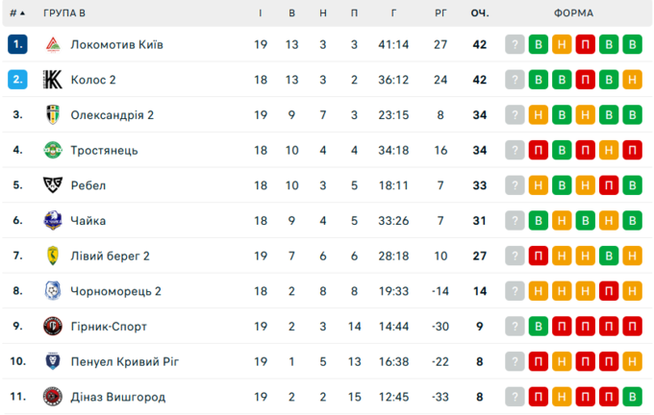Image resolution: width=654 pixels, height=415 pixels.
Task: Click the Ребел team emblem
Action: click(53, 185)
